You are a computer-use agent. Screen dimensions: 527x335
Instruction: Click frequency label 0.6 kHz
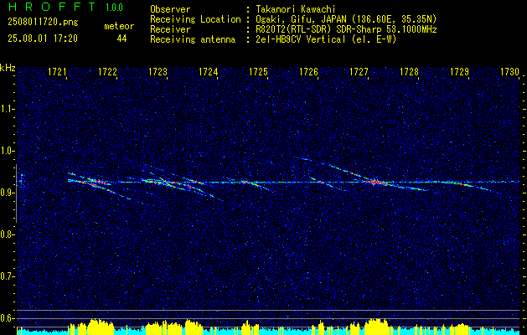[7, 318]
